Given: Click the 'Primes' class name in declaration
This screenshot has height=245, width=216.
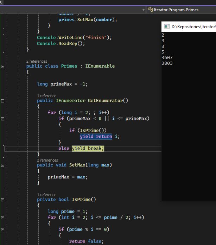Looking at the screenshot, I should coord(69,66).
